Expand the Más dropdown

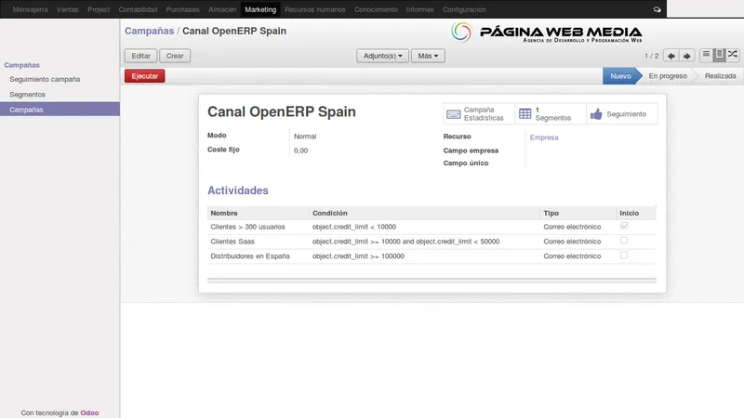coord(428,56)
